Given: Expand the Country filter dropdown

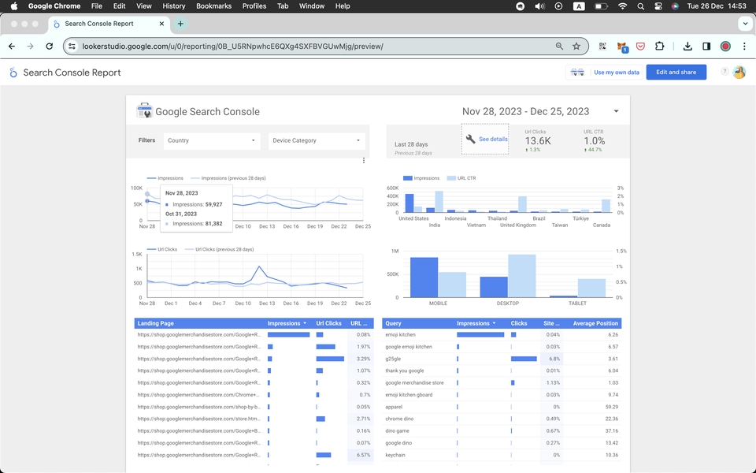Looking at the screenshot, I should (x=212, y=140).
